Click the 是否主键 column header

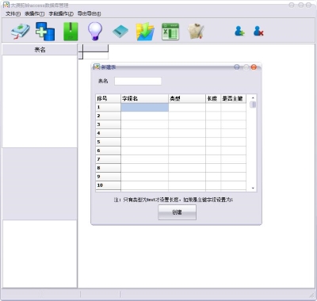[x=233, y=98]
